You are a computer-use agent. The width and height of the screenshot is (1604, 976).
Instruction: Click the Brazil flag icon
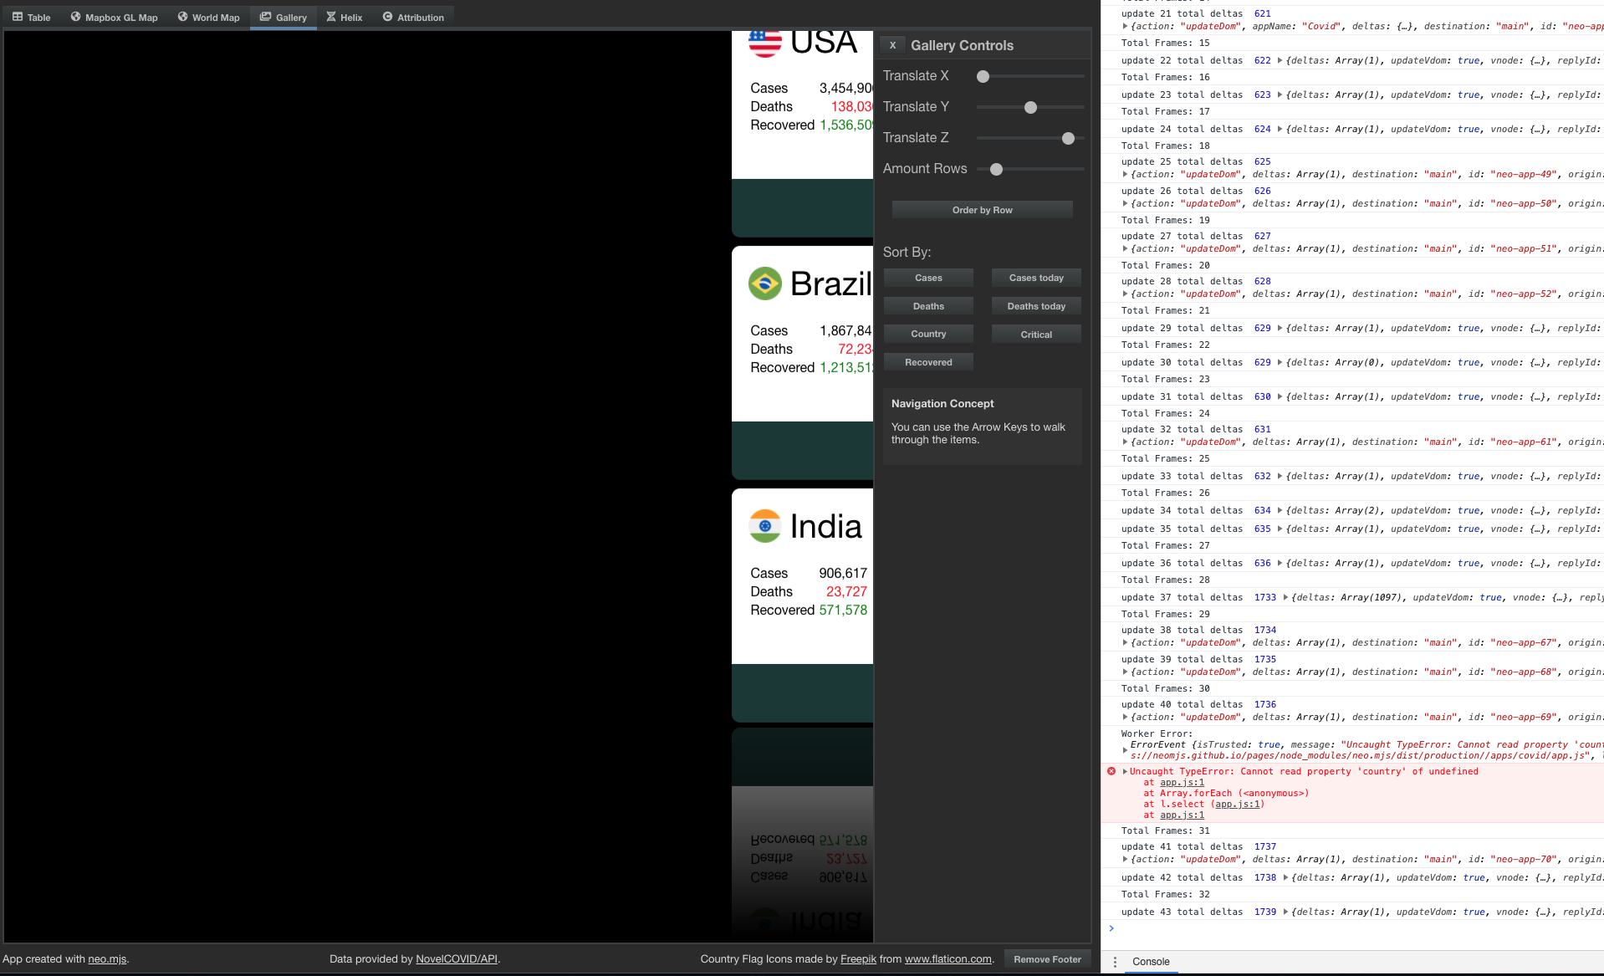click(764, 284)
